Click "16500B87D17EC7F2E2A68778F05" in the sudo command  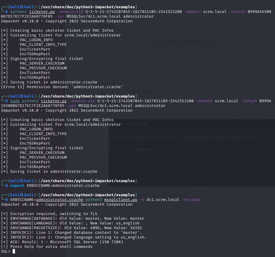[x=33, y=106]
